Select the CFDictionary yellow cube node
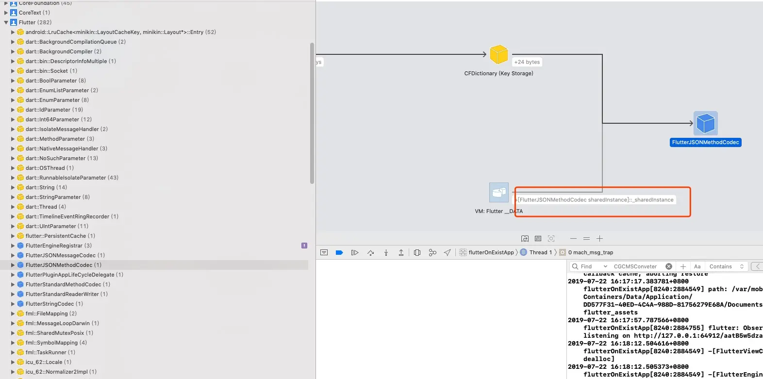Viewport: 763px width, 379px height. click(x=499, y=55)
